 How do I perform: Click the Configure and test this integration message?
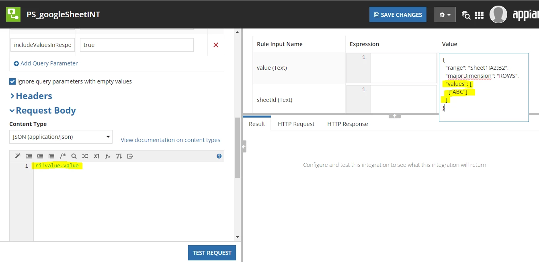[395, 165]
